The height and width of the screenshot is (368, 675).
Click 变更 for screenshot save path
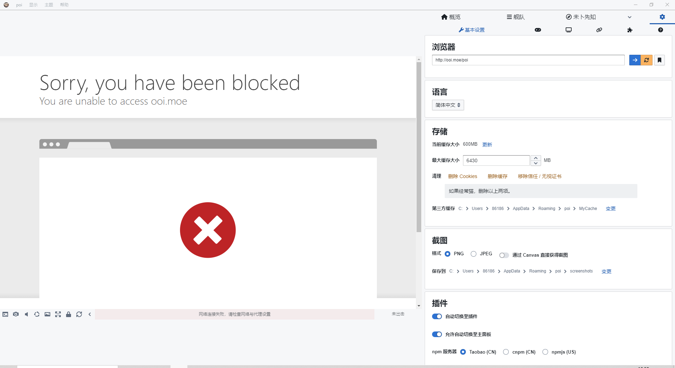[606, 271]
